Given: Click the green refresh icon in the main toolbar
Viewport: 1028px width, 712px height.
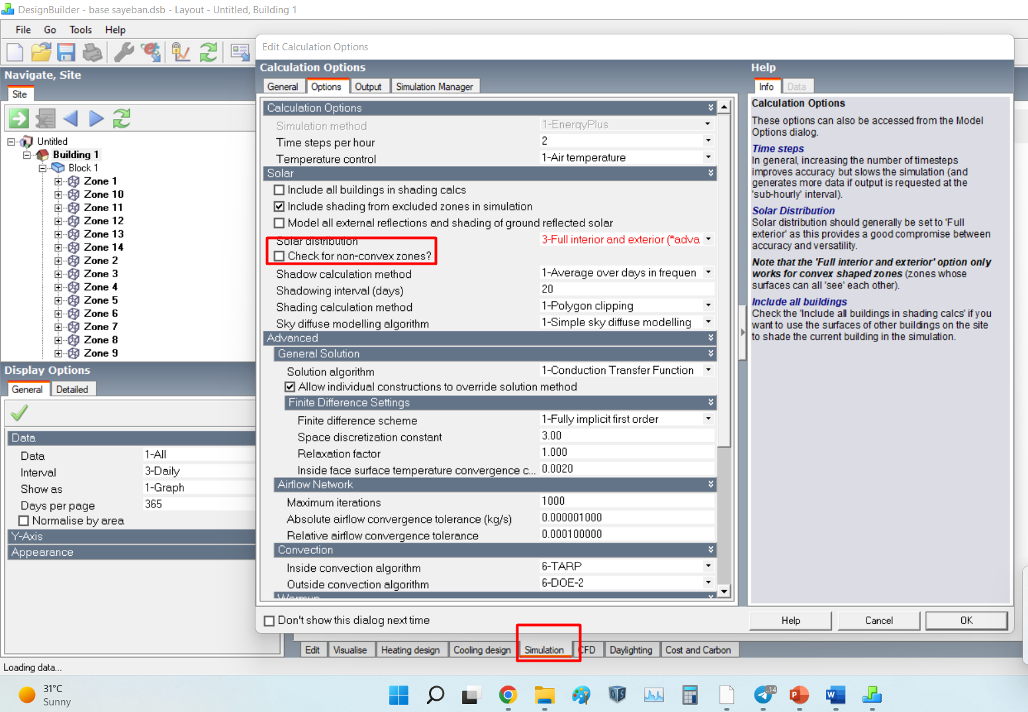Looking at the screenshot, I should (209, 52).
